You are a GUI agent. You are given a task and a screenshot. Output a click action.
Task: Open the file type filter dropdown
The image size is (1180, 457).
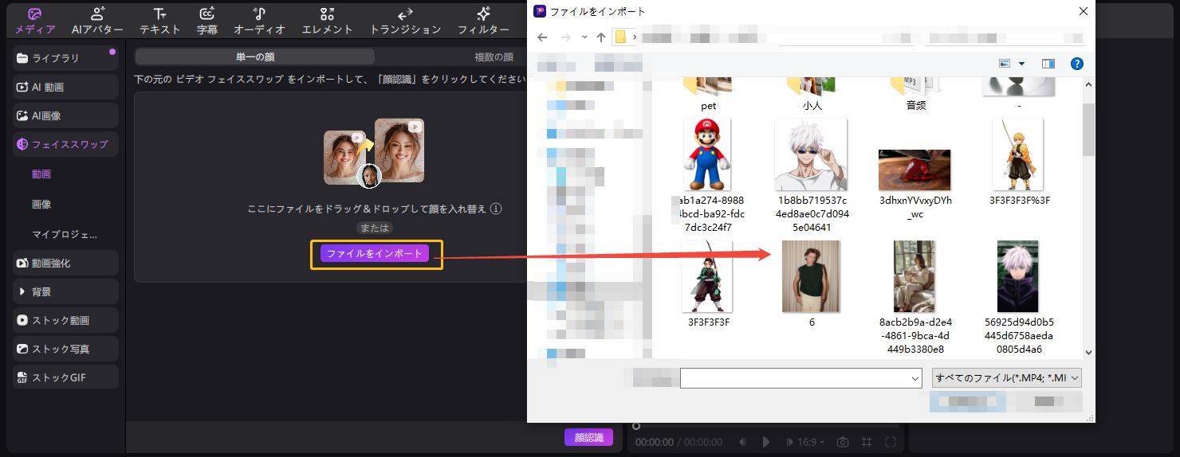point(1006,377)
